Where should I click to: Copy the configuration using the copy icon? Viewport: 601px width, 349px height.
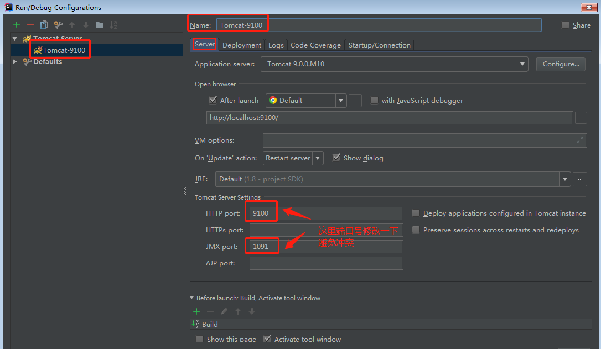(x=44, y=25)
